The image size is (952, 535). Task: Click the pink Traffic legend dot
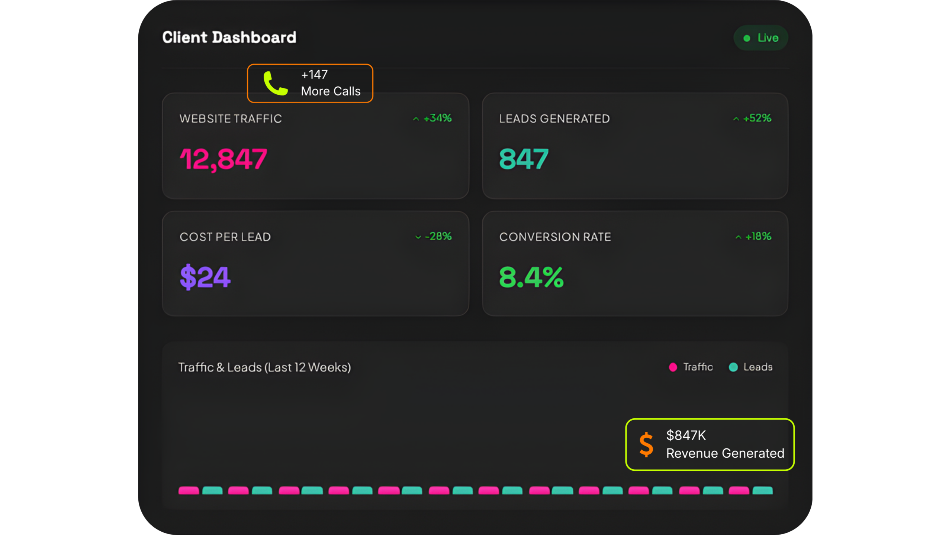point(673,367)
